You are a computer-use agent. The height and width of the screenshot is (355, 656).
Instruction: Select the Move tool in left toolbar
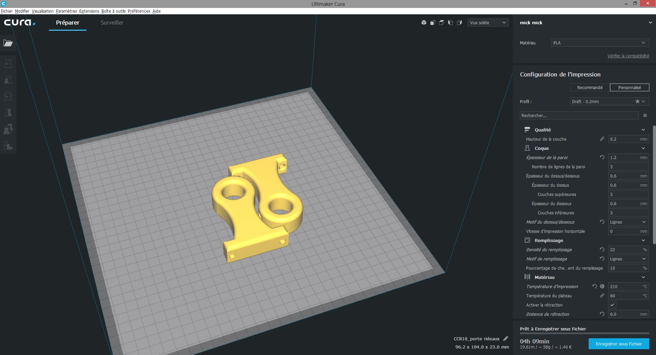point(8,63)
